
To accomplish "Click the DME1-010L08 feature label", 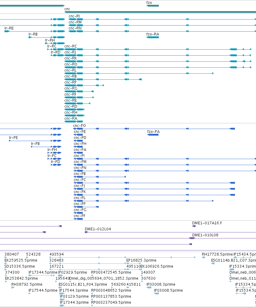I will (x=205, y=235).
